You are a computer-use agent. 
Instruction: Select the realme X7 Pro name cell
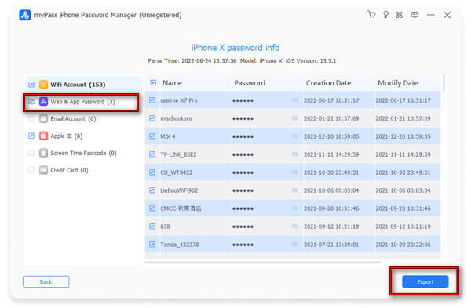(179, 100)
